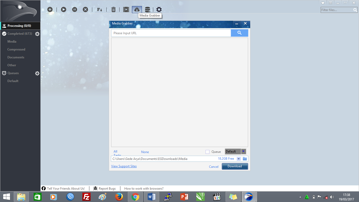Open Windows Start button

[x=7, y=197]
